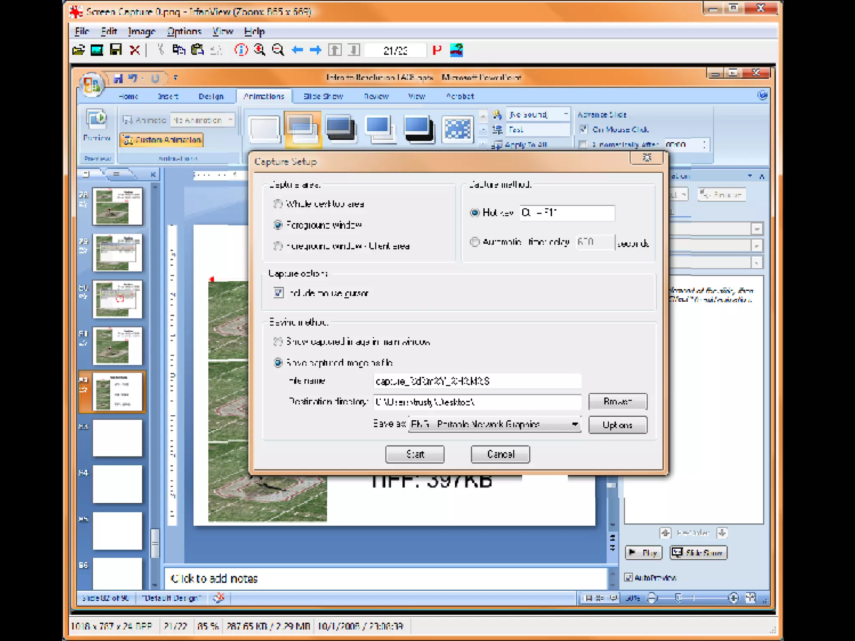The image size is (855, 641).
Task: Click the Zoom In magnifier icon
Action: 259,50
